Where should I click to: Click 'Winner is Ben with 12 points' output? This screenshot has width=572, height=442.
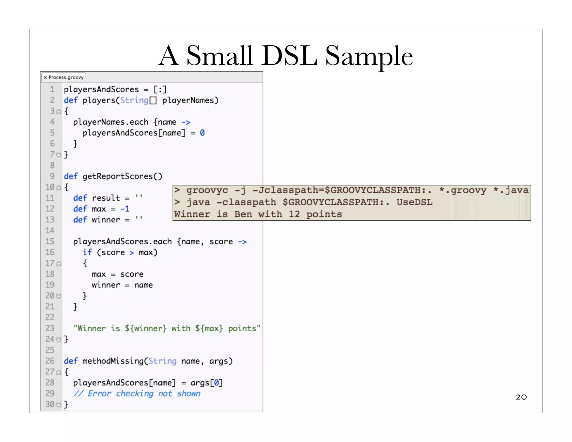pos(258,214)
